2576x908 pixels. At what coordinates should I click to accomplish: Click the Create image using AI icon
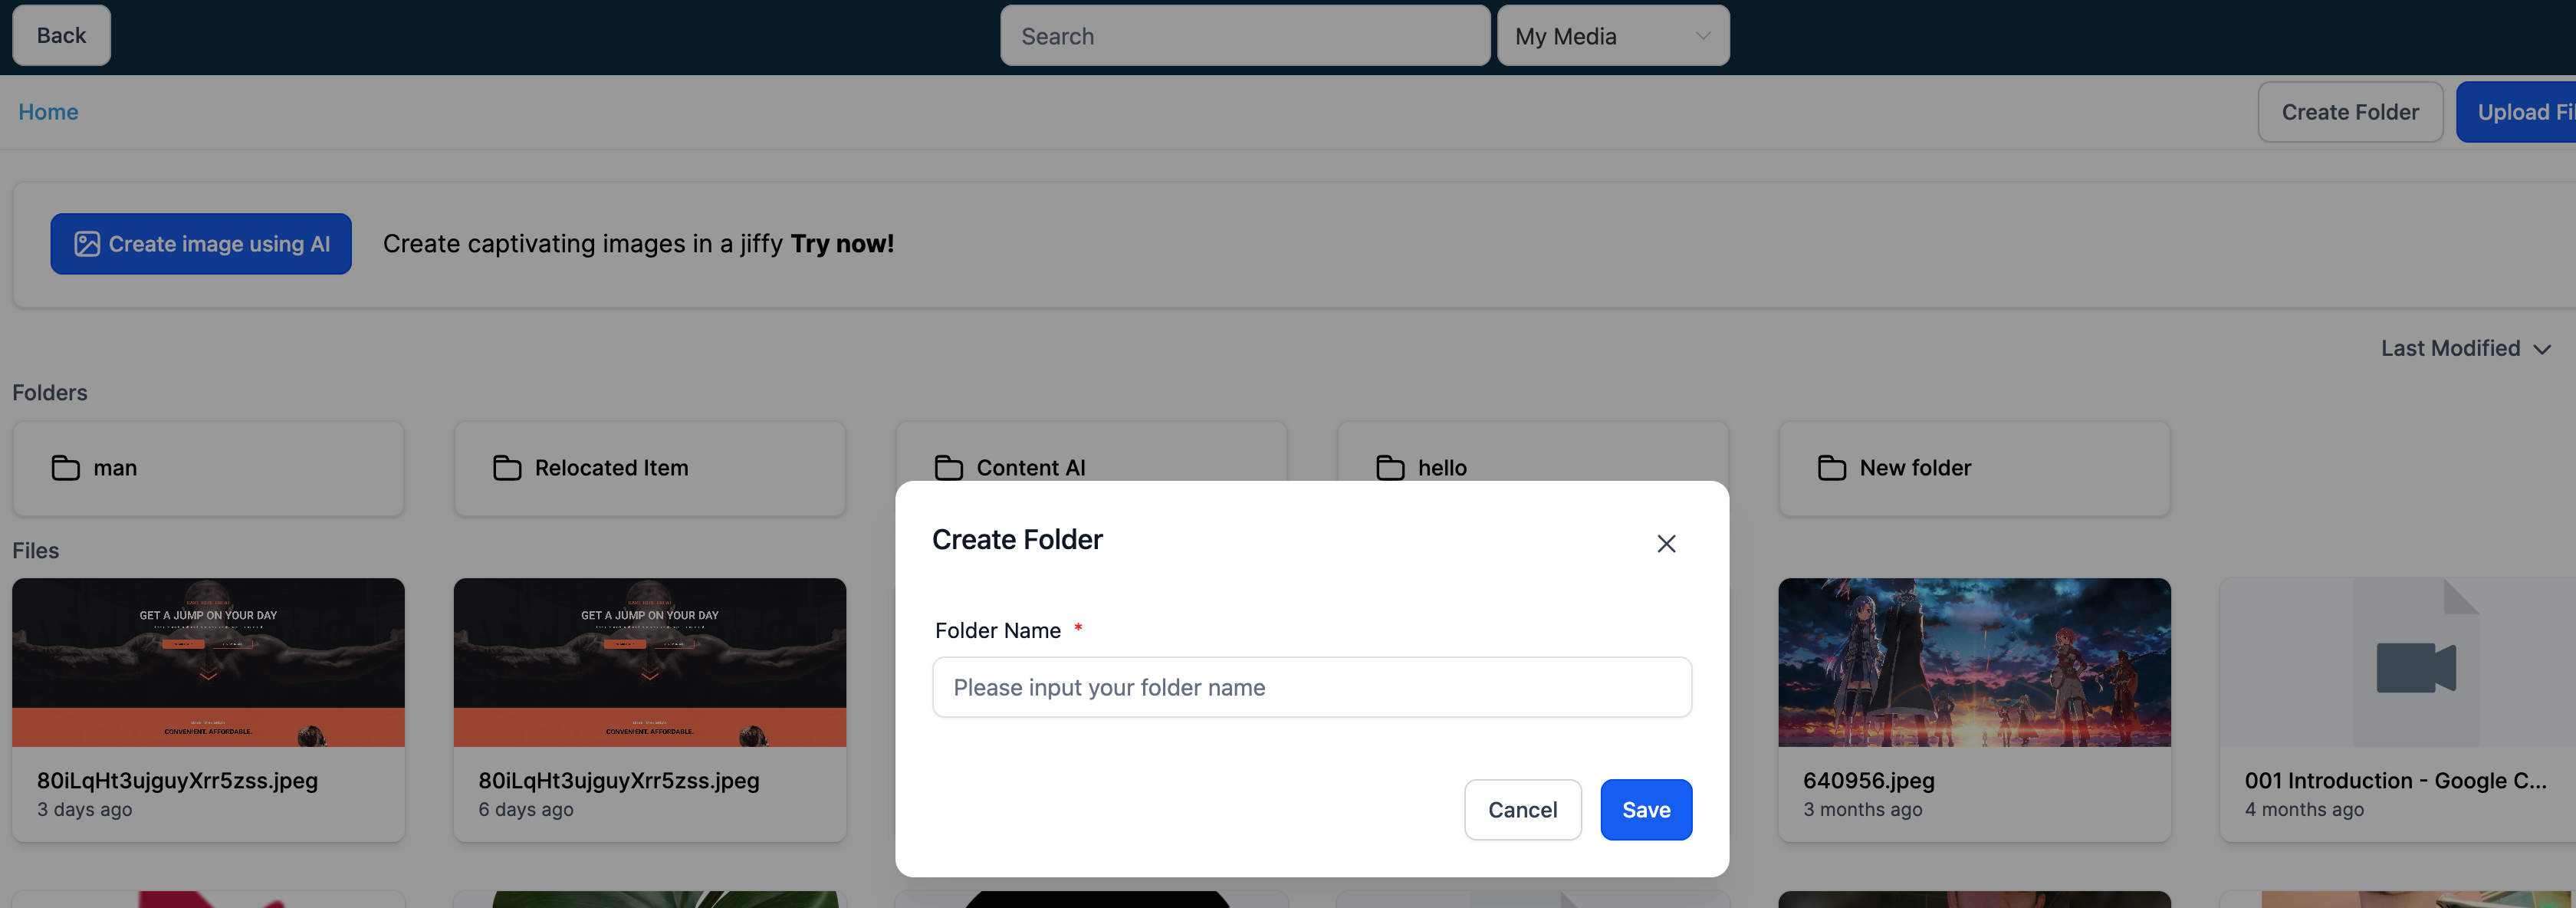point(85,243)
